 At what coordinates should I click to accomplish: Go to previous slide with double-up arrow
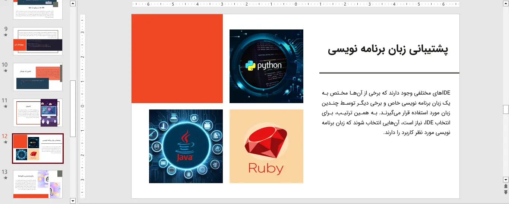(x=506, y=186)
